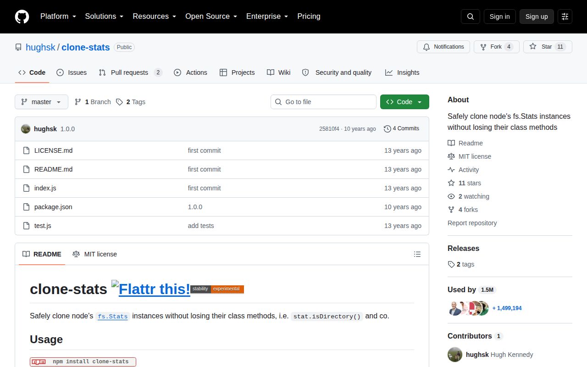This screenshot has height=367, width=587.
Task: Open the header command palette icon button
Action: coord(565,17)
